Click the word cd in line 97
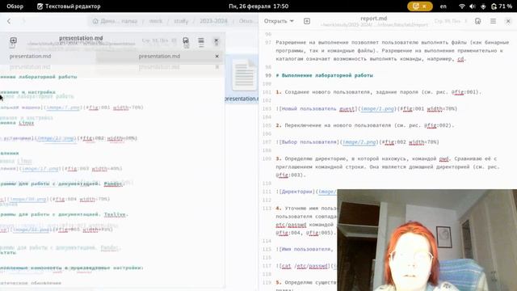 460,59
